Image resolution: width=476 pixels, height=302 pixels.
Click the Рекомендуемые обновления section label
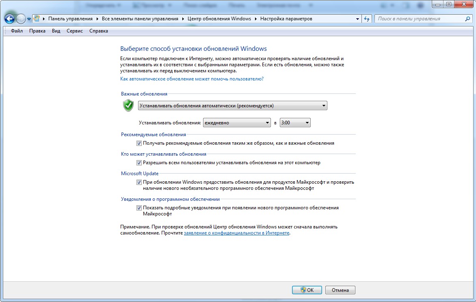coord(153,135)
